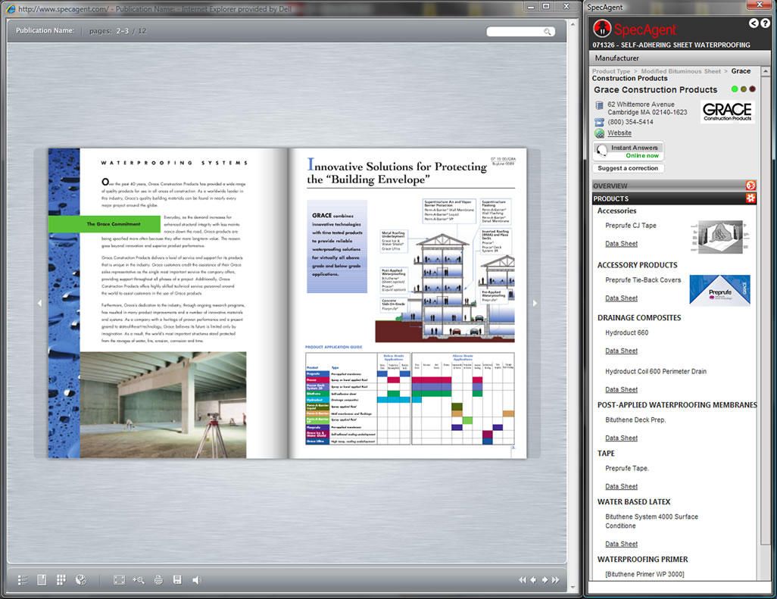The image size is (777, 599).
Task: Click the olive status dot
Action: [744, 89]
